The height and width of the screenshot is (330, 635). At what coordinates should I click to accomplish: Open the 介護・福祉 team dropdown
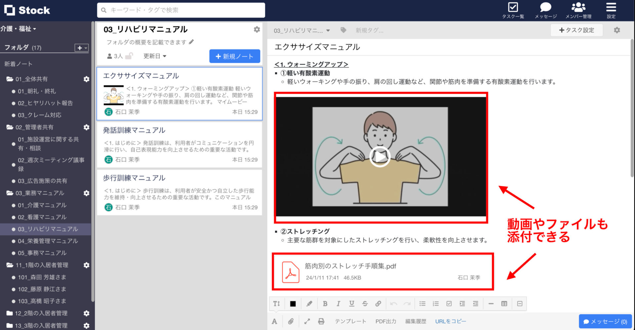(18, 29)
